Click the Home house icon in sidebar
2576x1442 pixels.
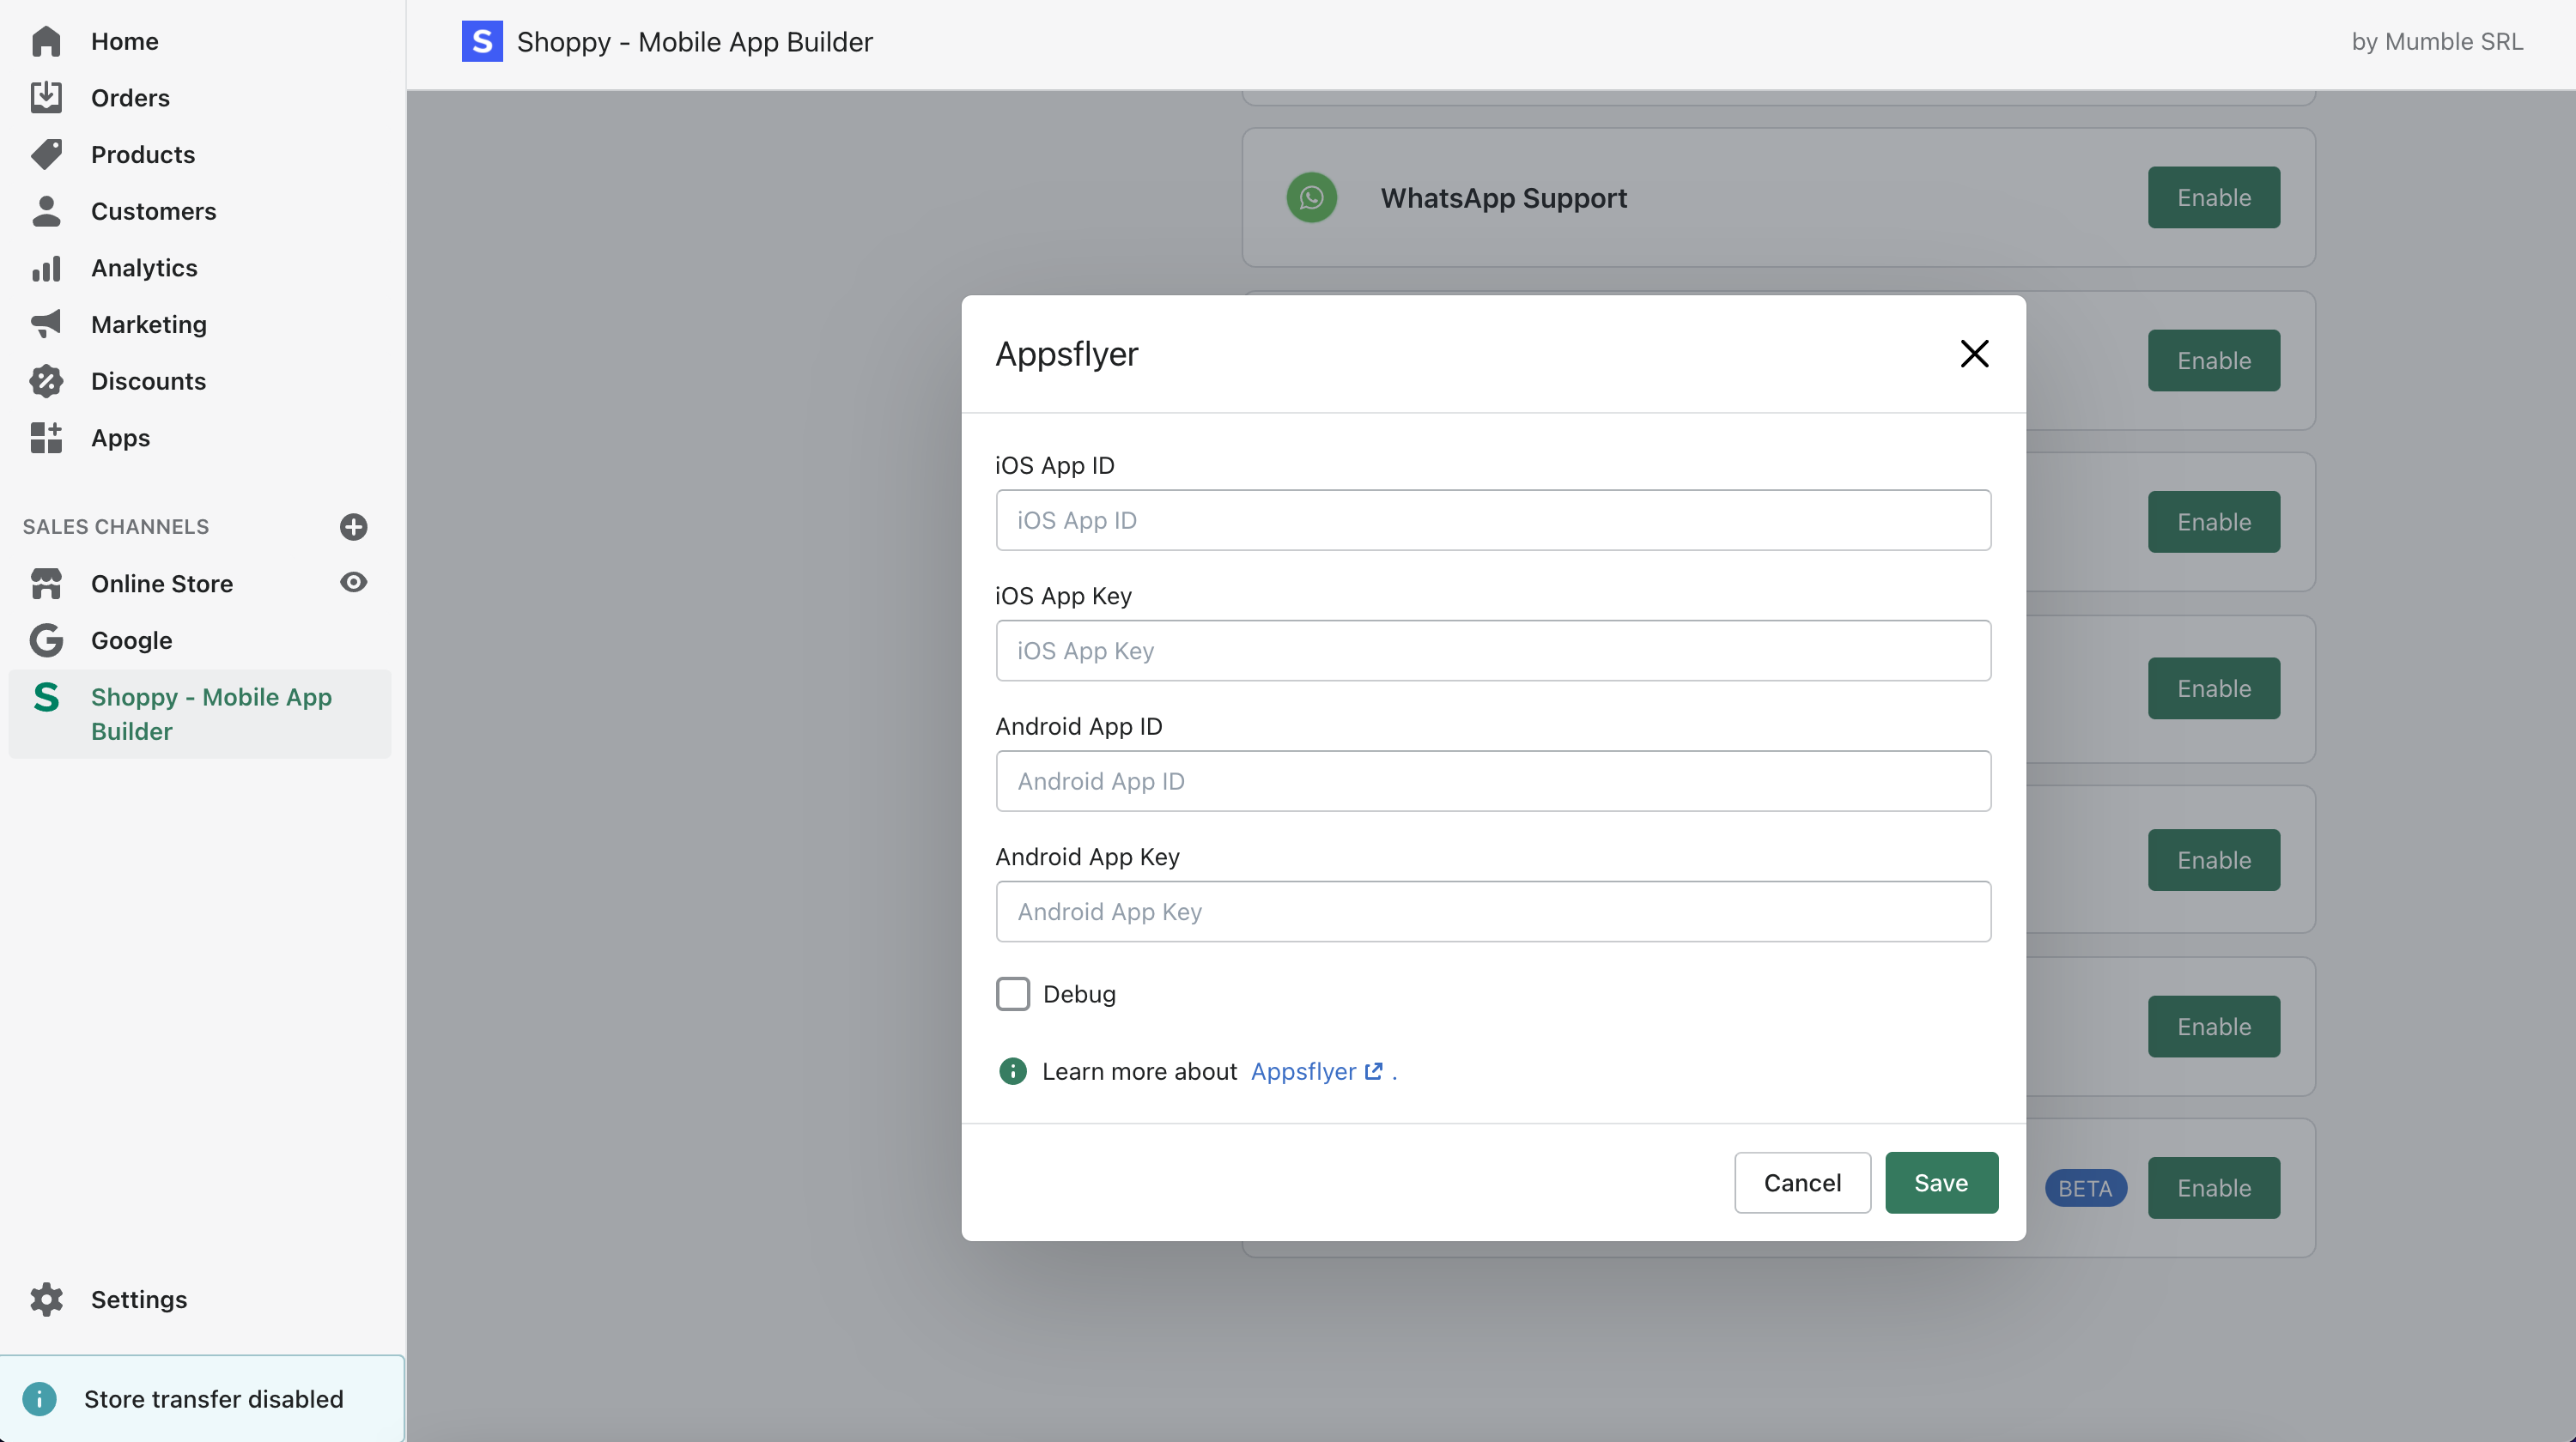(46, 41)
